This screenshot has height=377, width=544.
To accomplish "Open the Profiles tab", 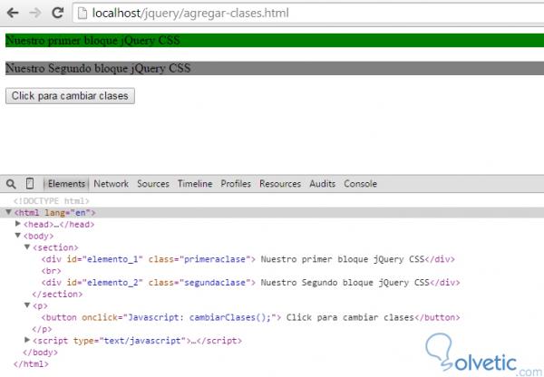I will [x=236, y=184].
